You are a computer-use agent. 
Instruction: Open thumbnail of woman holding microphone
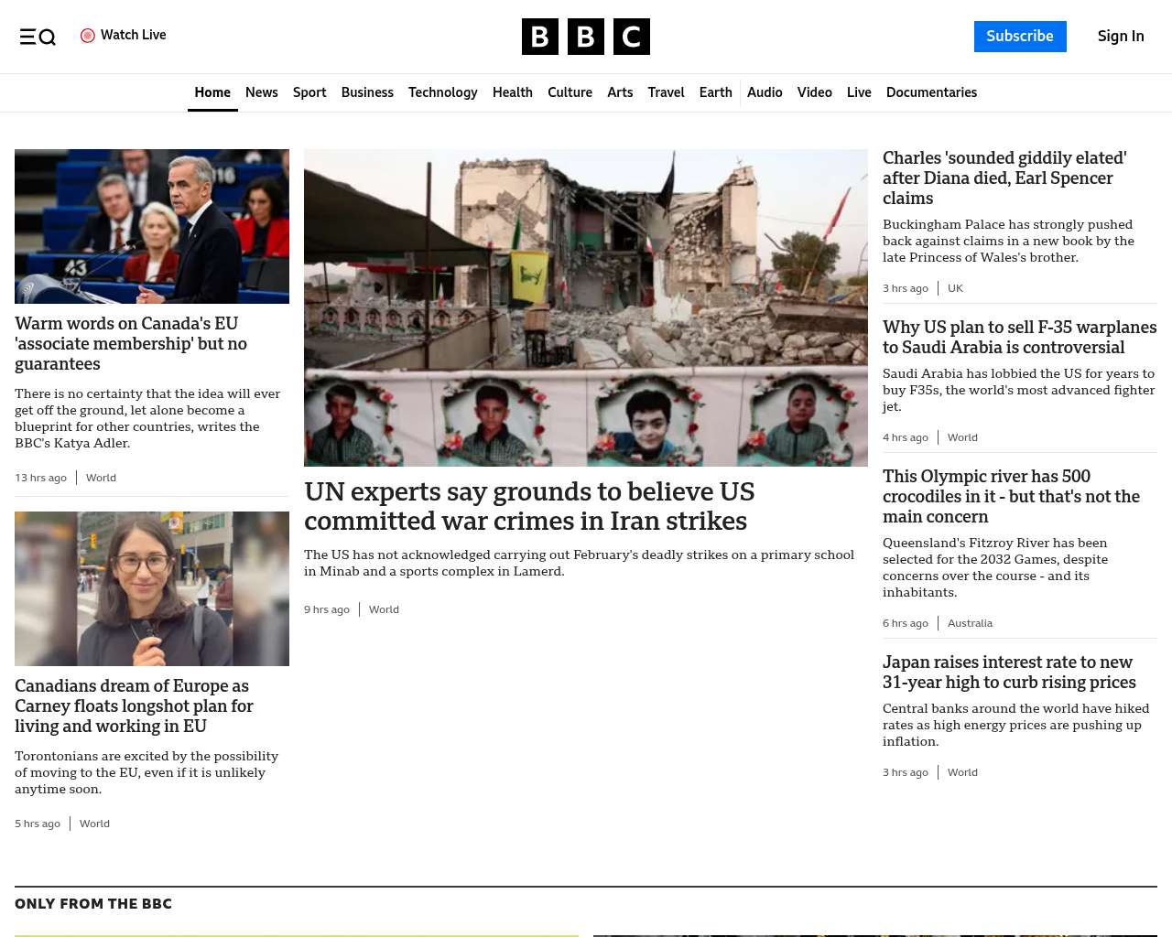[x=152, y=588]
